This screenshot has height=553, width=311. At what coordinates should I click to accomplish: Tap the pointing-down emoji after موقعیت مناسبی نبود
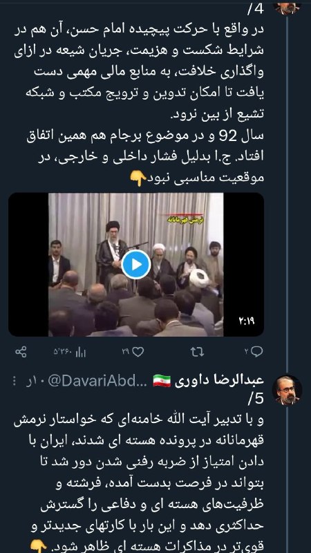138,178
